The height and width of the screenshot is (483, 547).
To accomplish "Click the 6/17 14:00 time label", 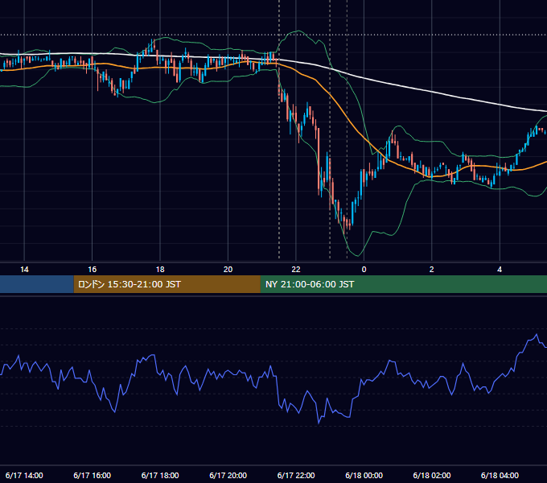I will (24, 475).
